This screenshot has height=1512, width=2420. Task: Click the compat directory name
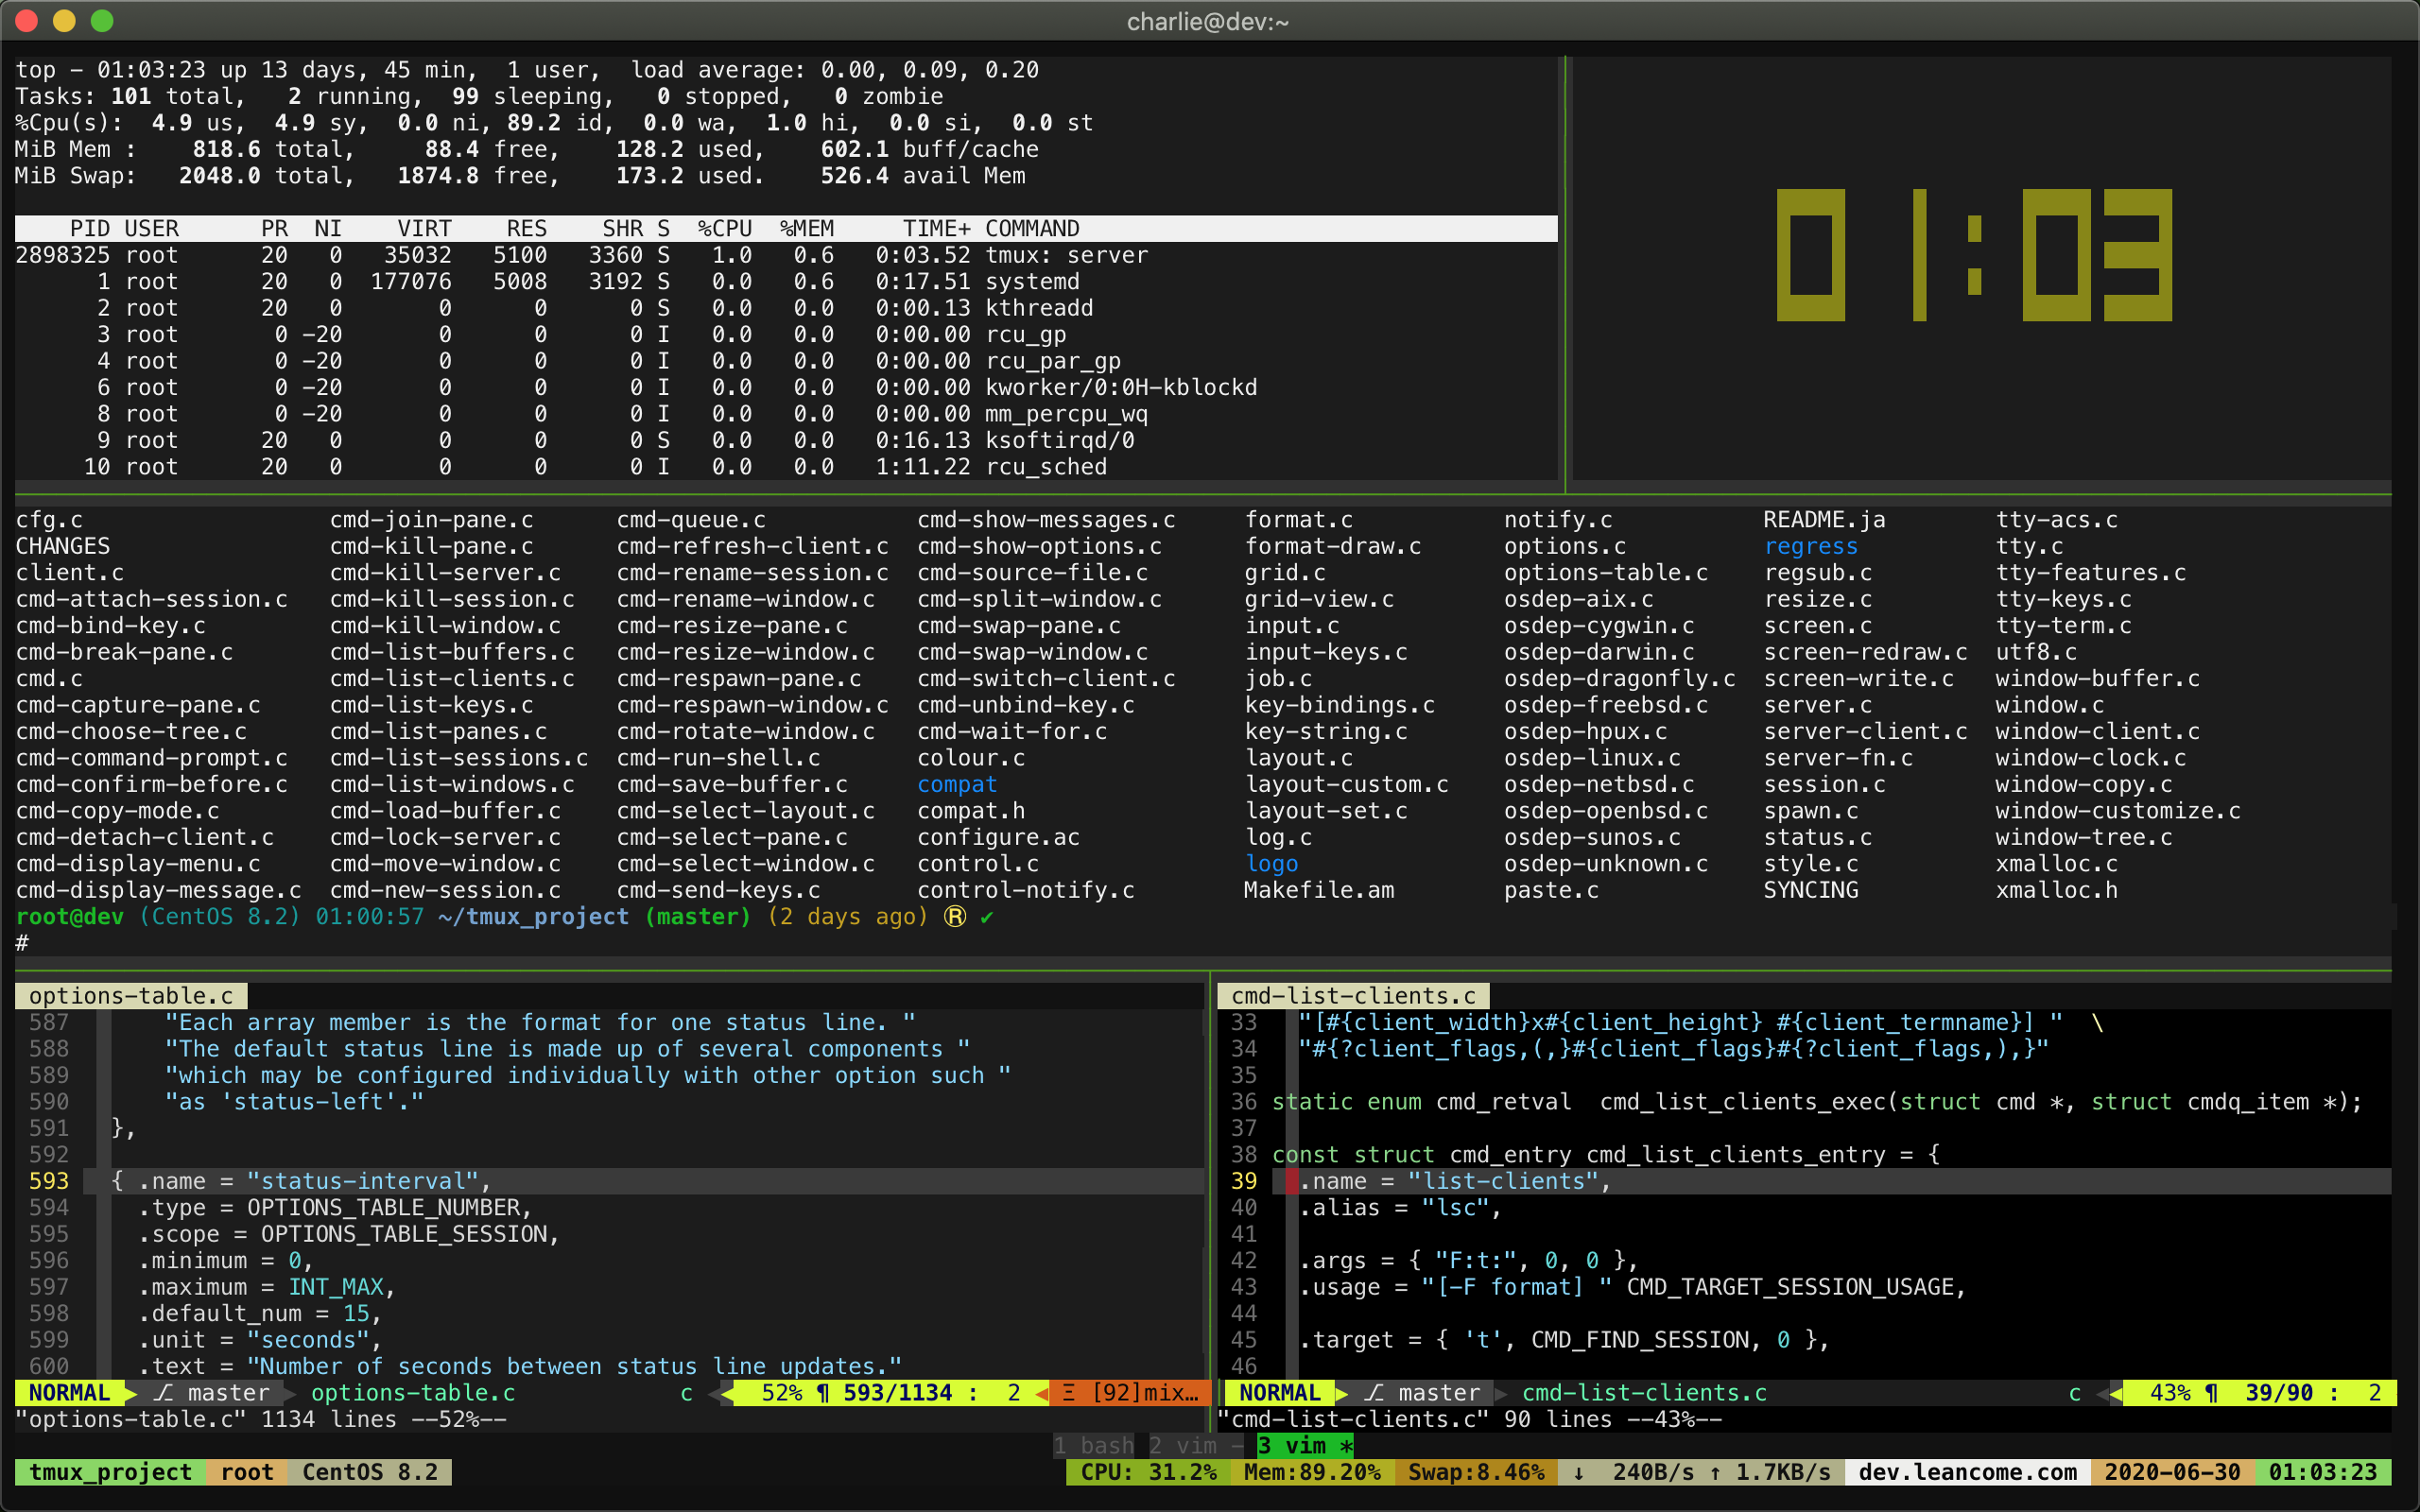[957, 784]
